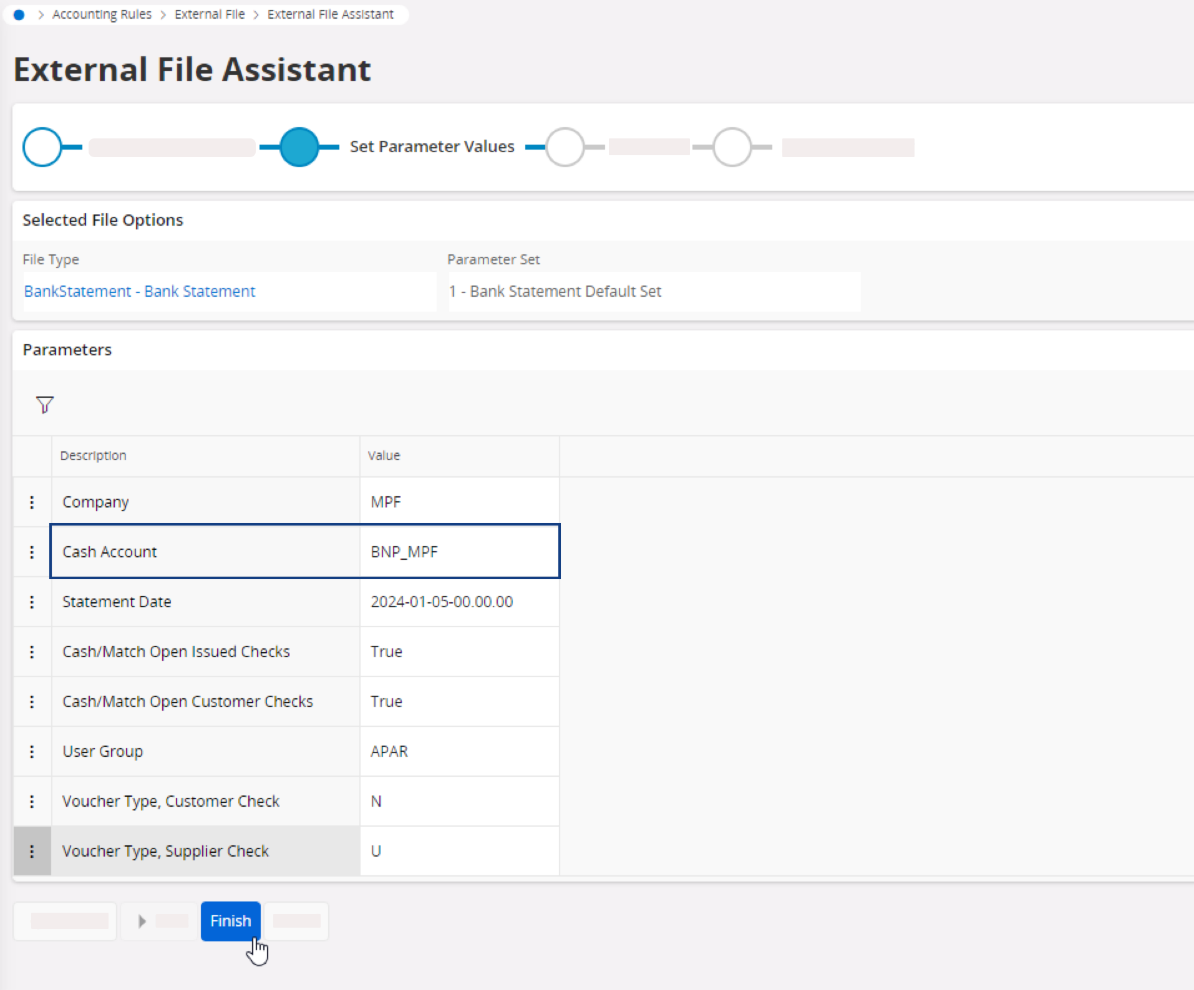Viewport: 1194px width, 990px height.
Task: Click the Description column header
Action: pyautogui.click(x=94, y=456)
